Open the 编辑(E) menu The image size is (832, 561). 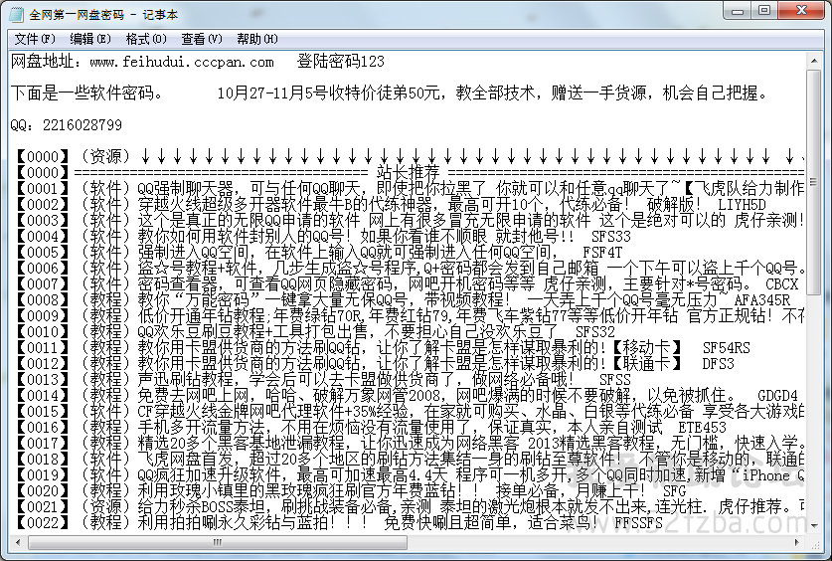tap(90, 39)
